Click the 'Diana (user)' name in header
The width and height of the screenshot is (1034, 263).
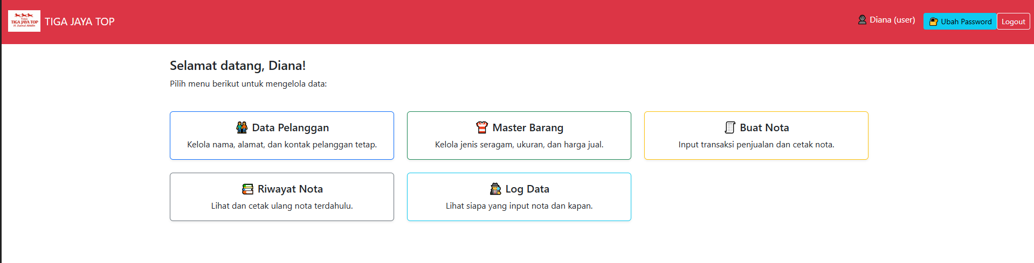click(x=892, y=20)
